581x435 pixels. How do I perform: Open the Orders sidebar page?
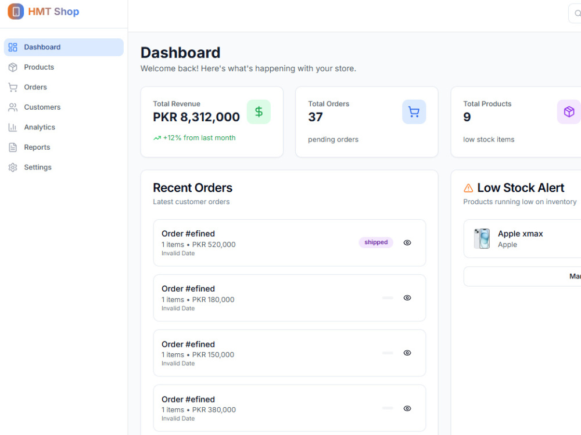tap(64, 88)
